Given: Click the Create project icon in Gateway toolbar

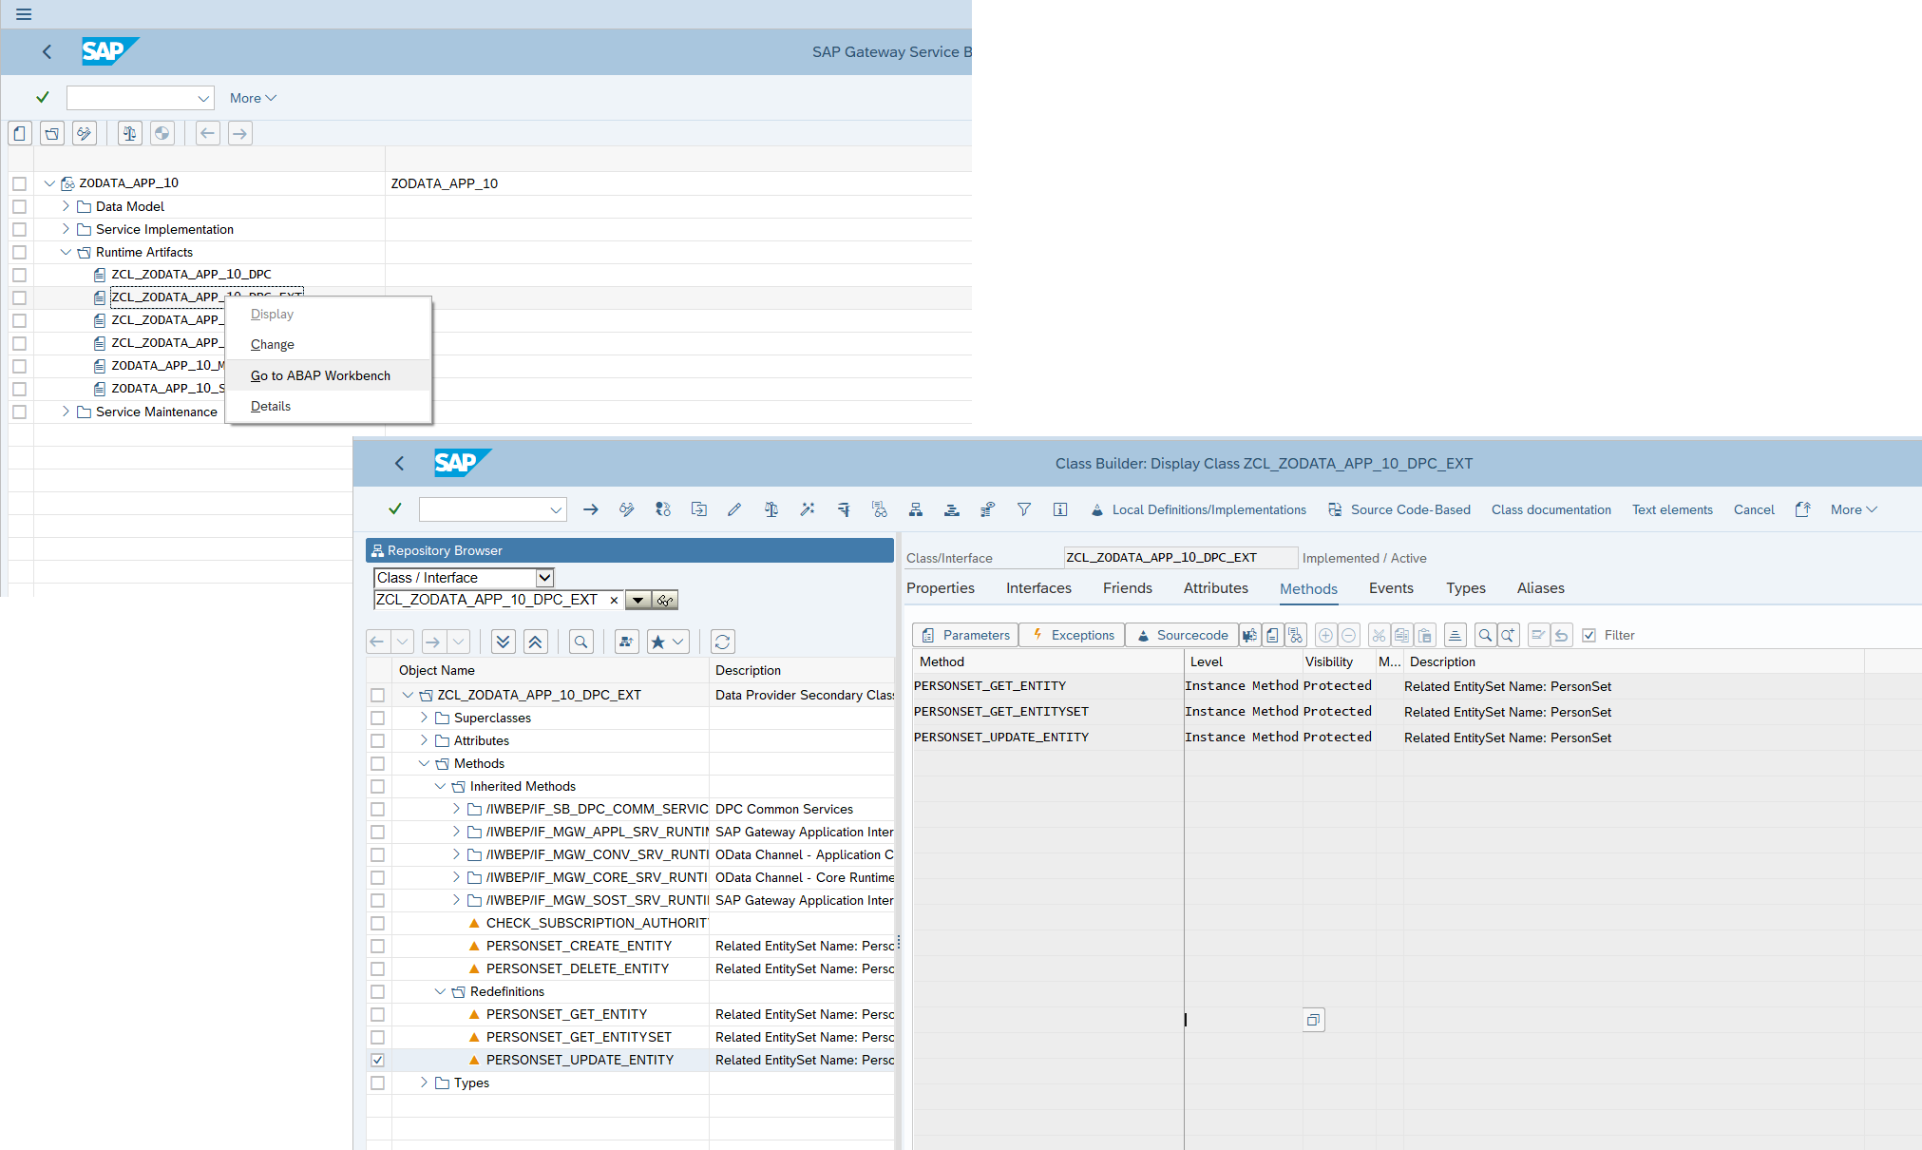Looking at the screenshot, I should [20, 133].
